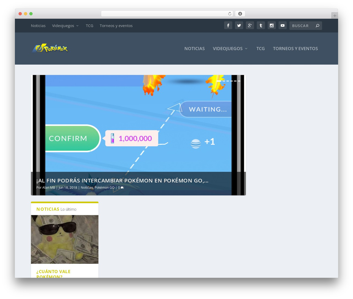Viewport: 353px width, 299px height.
Task: Click the Jun 18, 2018 date text
Action: (68, 188)
